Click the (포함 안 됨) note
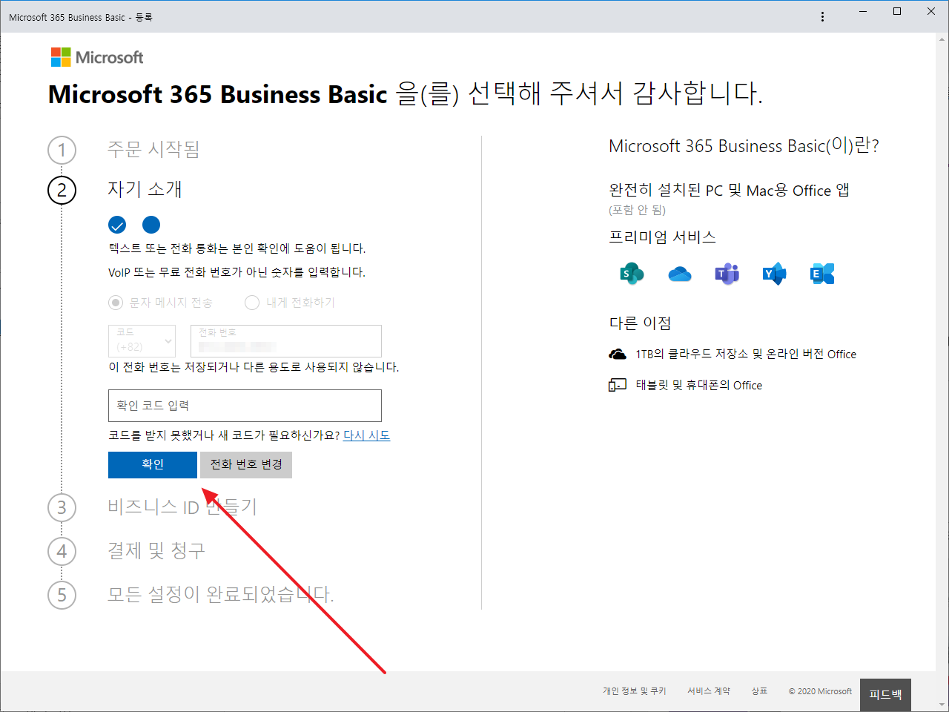 coord(638,210)
